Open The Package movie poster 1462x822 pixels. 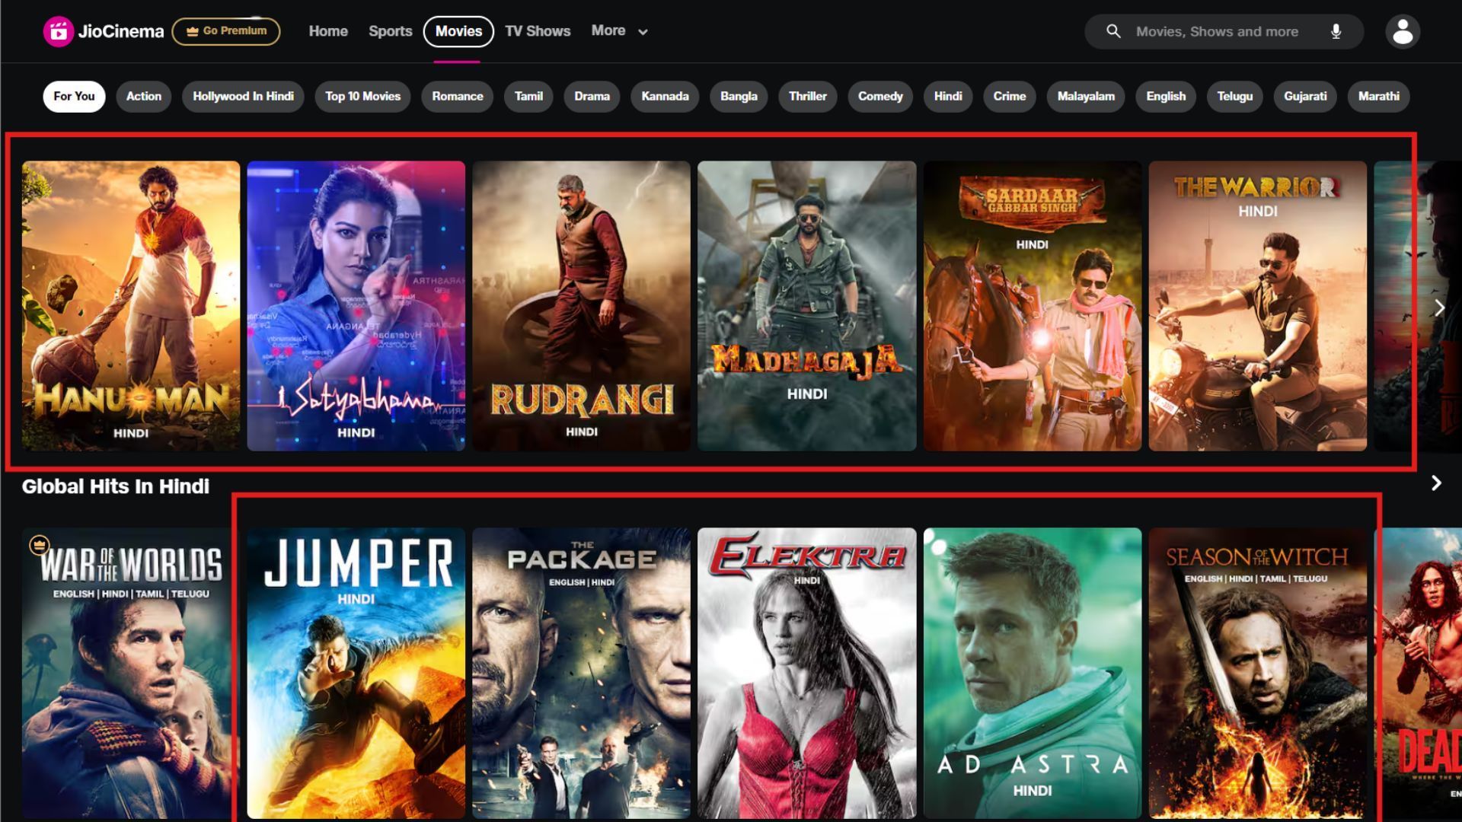point(581,674)
